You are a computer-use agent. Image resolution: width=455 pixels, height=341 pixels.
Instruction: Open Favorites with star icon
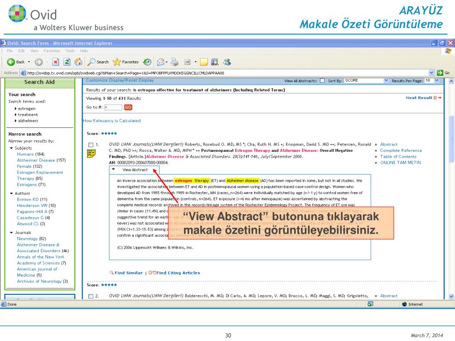(x=126, y=62)
